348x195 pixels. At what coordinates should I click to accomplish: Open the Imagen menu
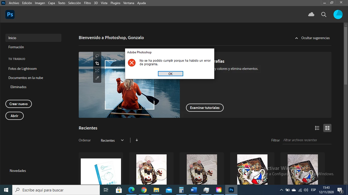tap(40, 3)
